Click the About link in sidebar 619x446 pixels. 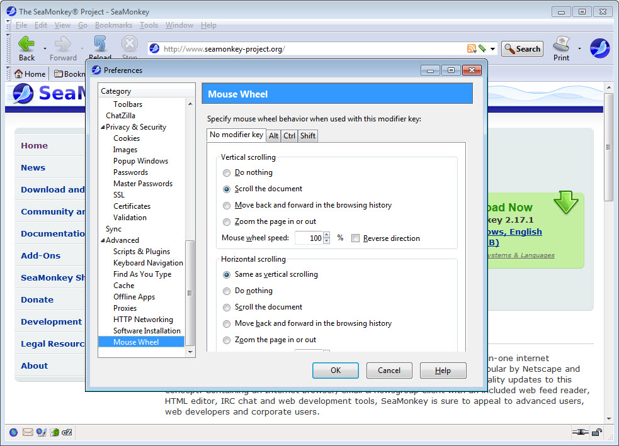[35, 365]
